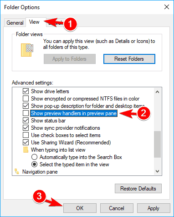
Task: Close the Folder Options dialog
Action: pos(167,7)
